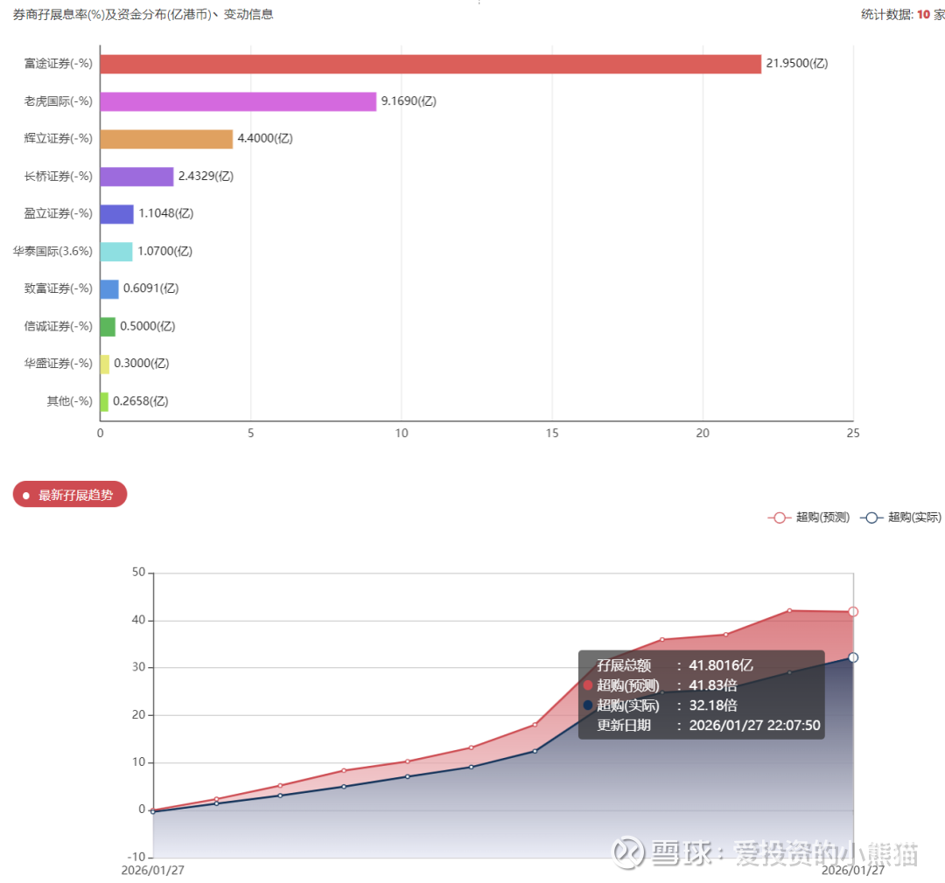The height and width of the screenshot is (883, 945).
Task: Click the lime 其他 bar
Action: point(104,402)
